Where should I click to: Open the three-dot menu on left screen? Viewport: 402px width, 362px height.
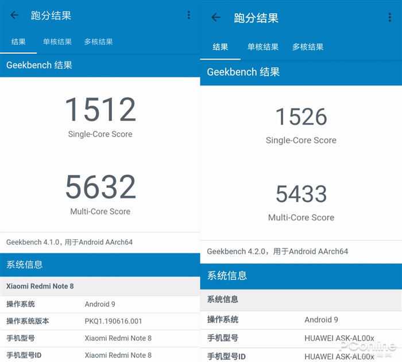(189, 15)
